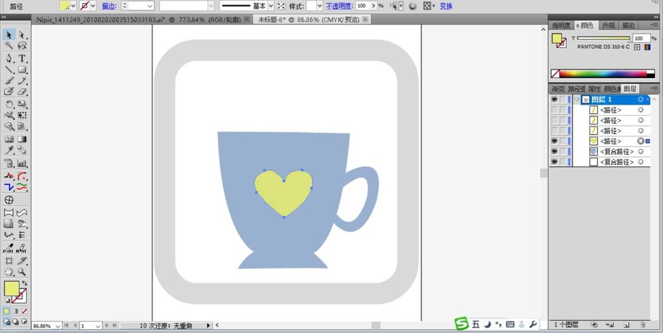Image resolution: width=663 pixels, height=333 pixels.
Task: Click the toolbox large yellow fill swatch
Action: click(x=11, y=289)
